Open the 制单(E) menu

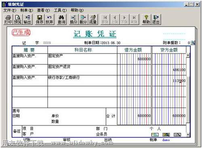[27, 10]
